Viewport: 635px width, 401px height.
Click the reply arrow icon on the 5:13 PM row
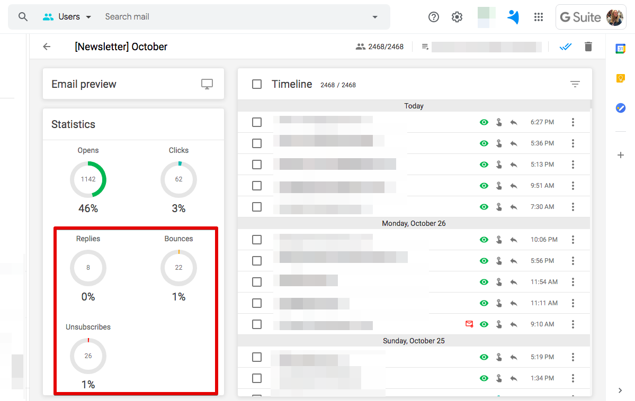[x=513, y=164]
